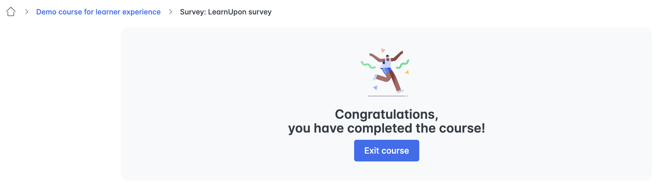Click the Home icon in the breadcrumb
This screenshot has width=669, height=196.
pos(11,12)
